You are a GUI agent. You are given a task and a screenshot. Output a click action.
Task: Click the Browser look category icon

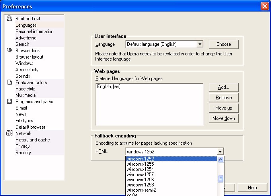click(x=10, y=51)
